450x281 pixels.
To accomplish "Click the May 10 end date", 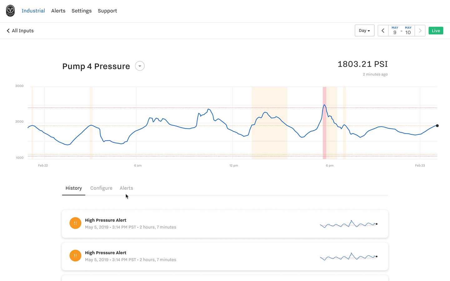I will point(408,31).
